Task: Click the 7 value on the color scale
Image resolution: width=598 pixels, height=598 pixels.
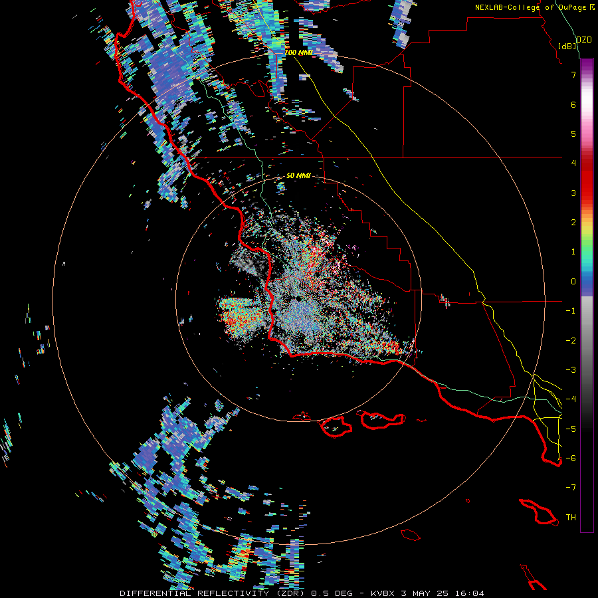Action: pos(573,74)
